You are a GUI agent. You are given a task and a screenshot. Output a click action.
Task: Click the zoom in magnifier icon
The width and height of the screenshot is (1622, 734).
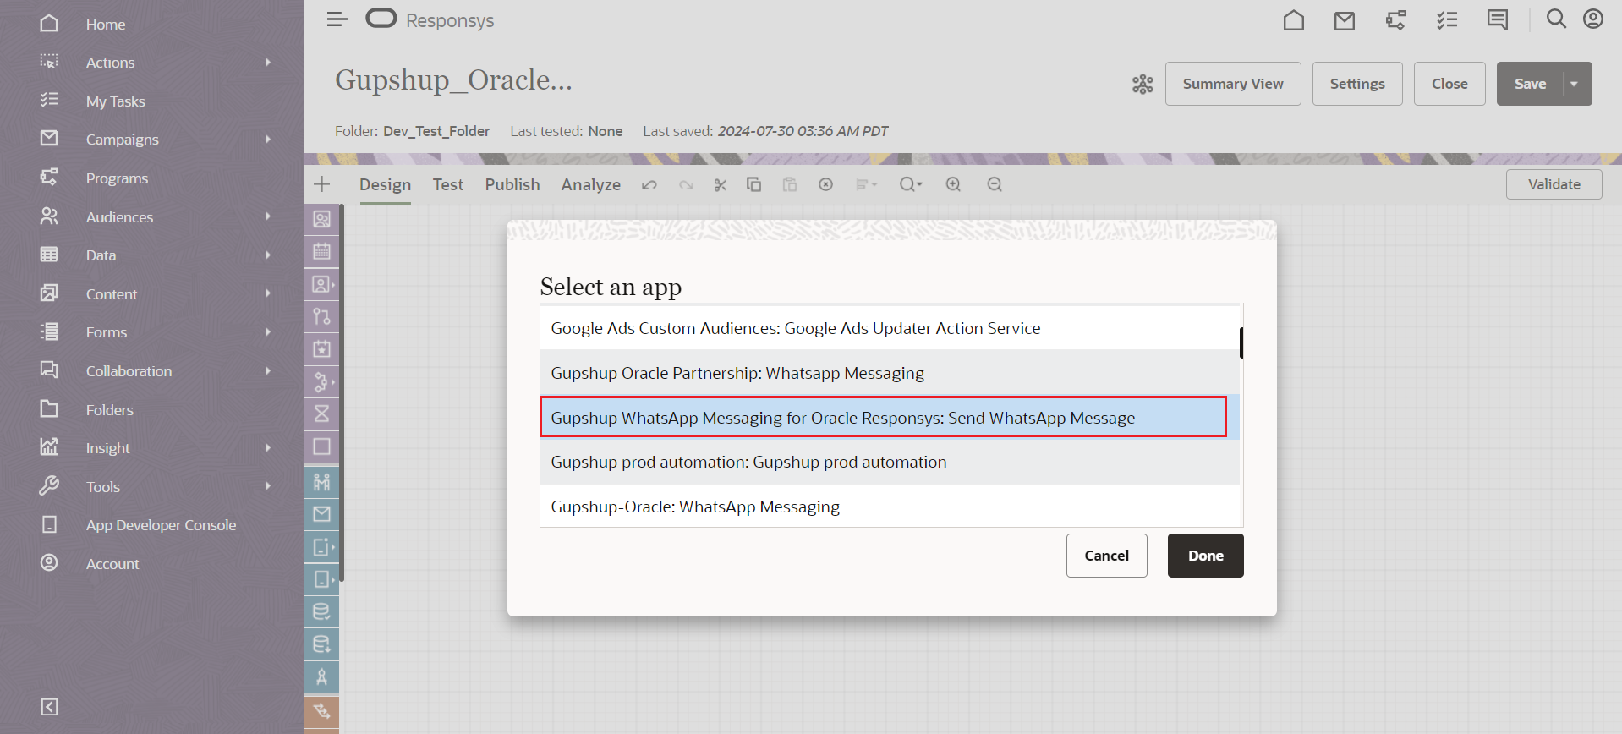[x=953, y=184]
